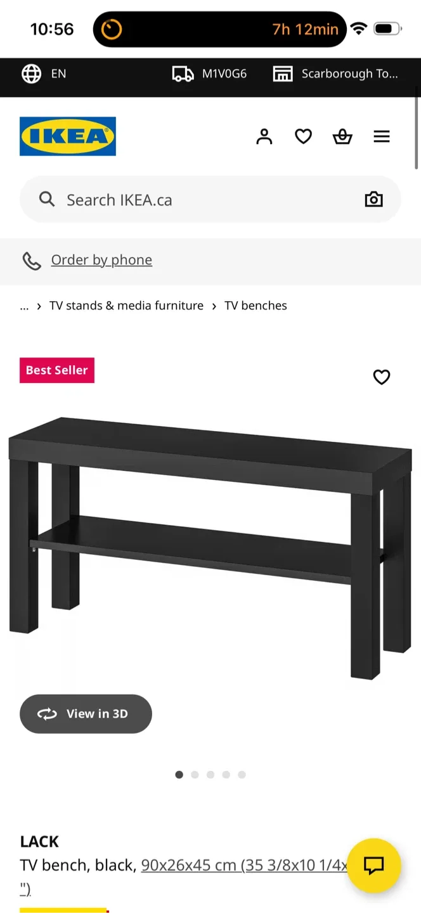Select the last image carousel dot
The image size is (421, 913).
(242, 774)
